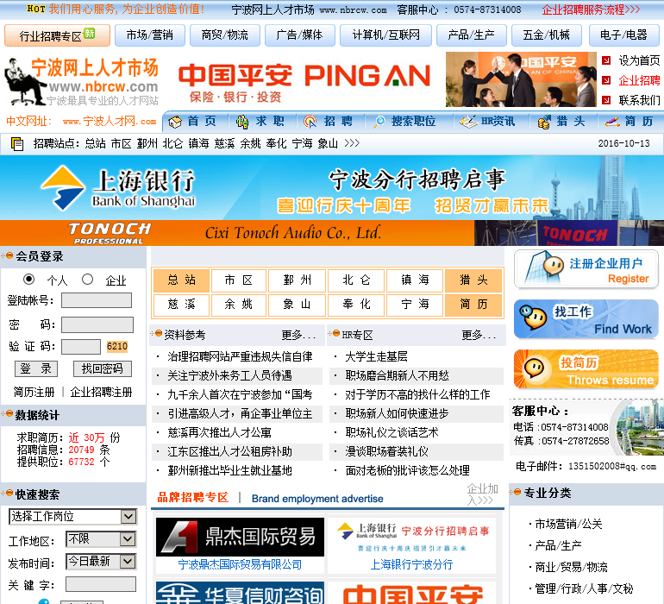The width and height of the screenshot is (664, 604).
Task: Click the 登录 button
Action: [x=36, y=368]
